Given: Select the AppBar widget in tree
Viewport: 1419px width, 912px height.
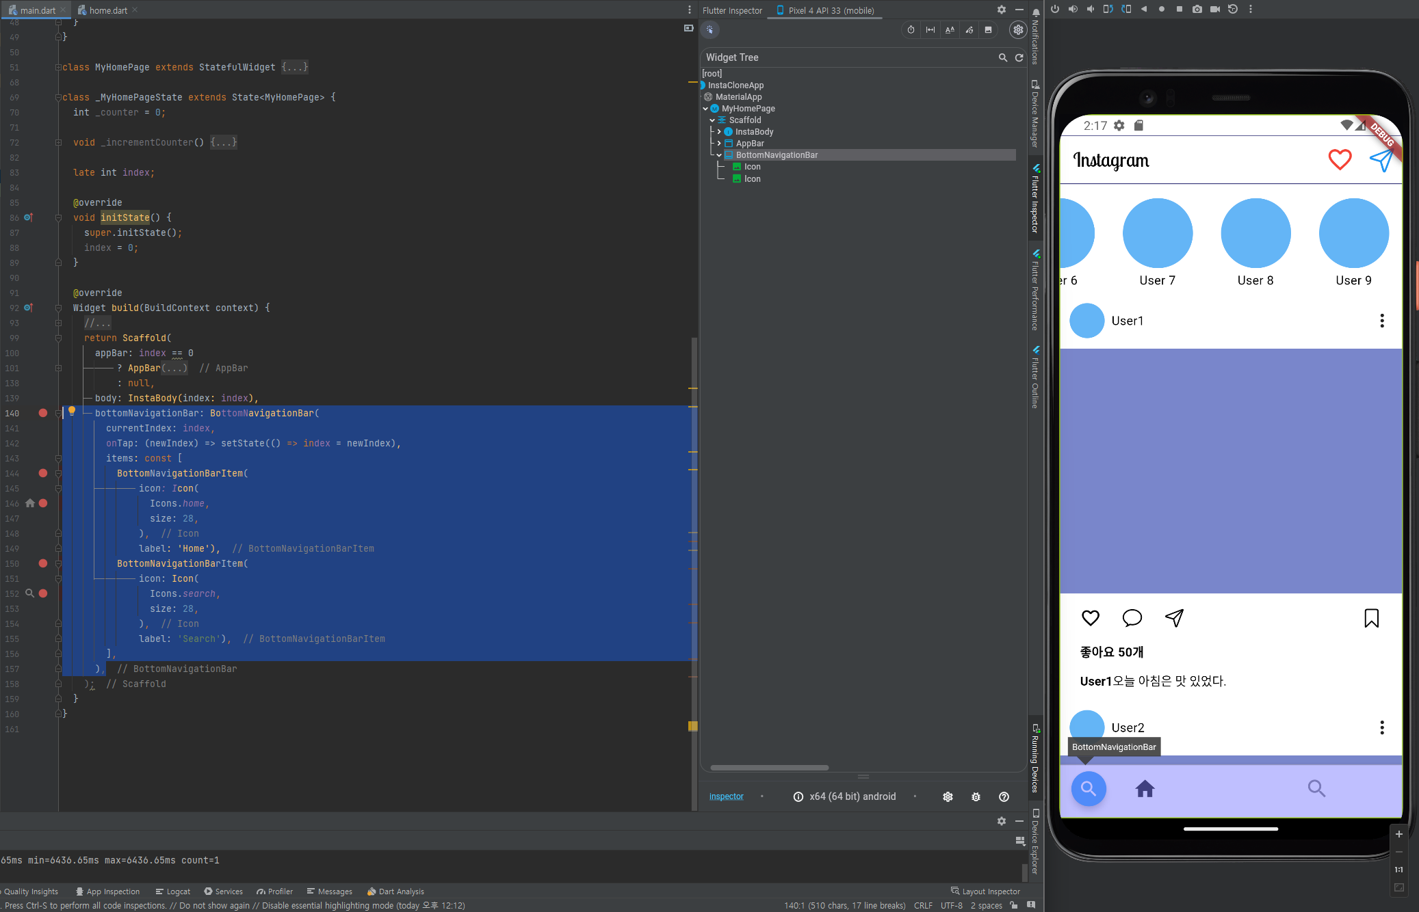Looking at the screenshot, I should pyautogui.click(x=750, y=144).
